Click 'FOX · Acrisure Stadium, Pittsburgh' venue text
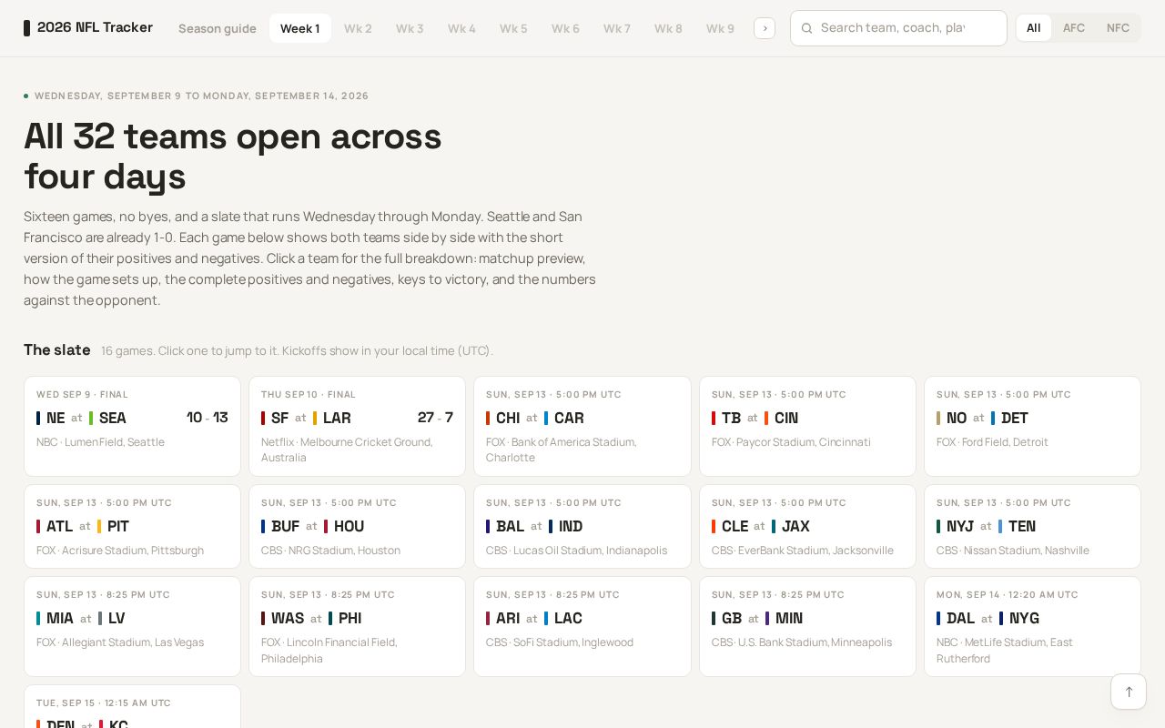 click(x=120, y=551)
